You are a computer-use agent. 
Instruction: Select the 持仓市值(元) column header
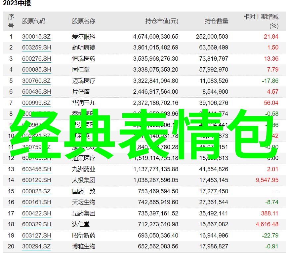pyautogui.click(x=162, y=21)
